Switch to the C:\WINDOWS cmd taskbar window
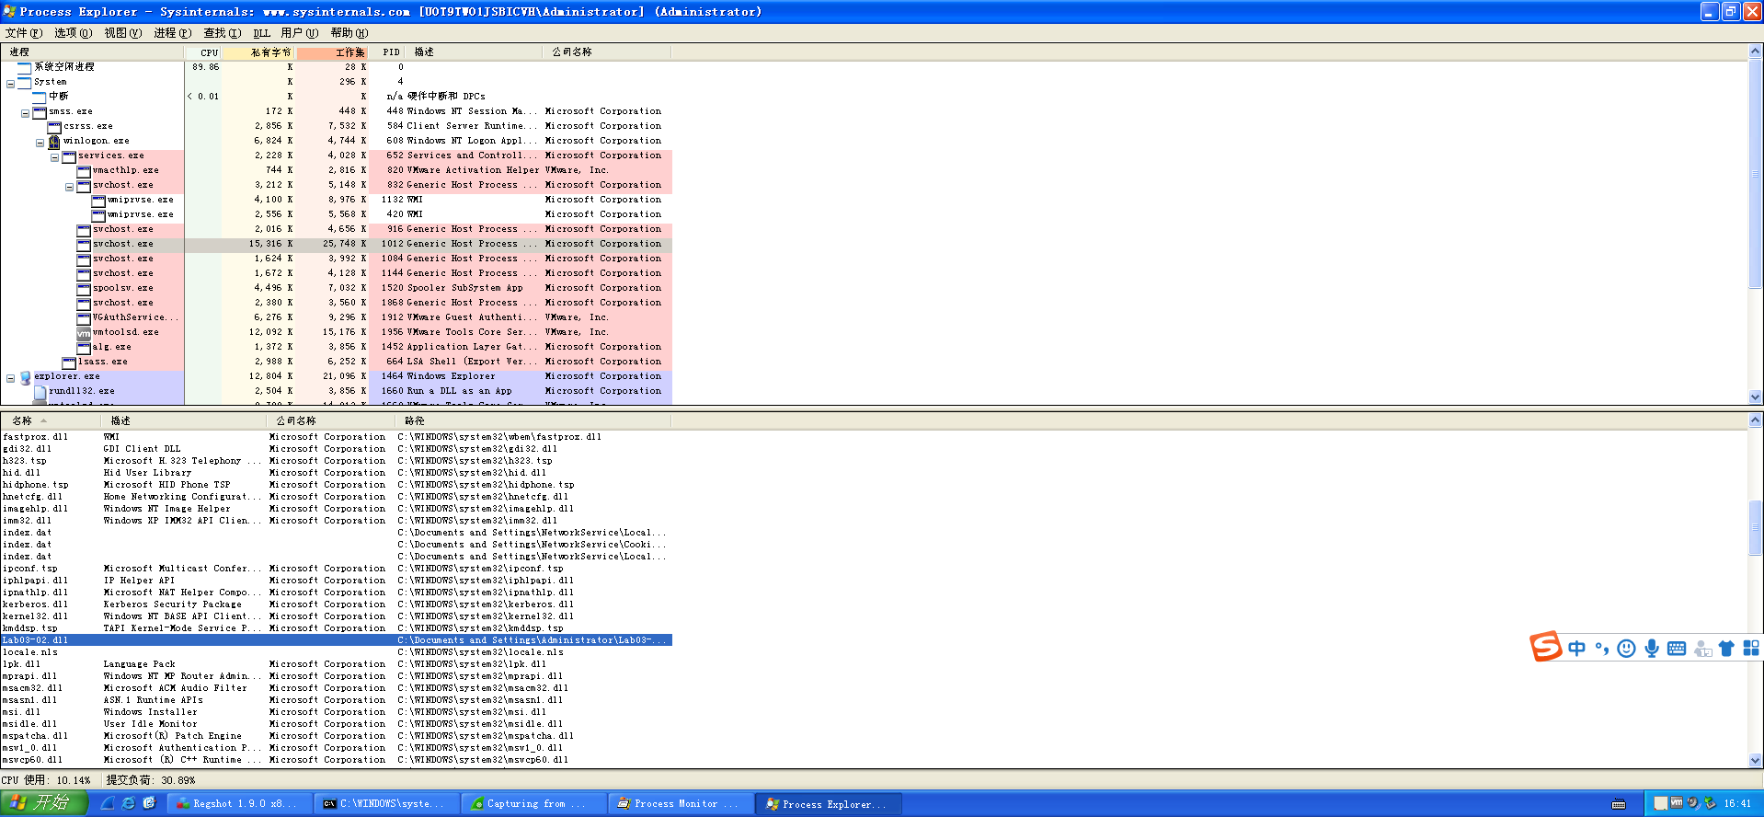The height and width of the screenshot is (817, 1764). point(386,804)
